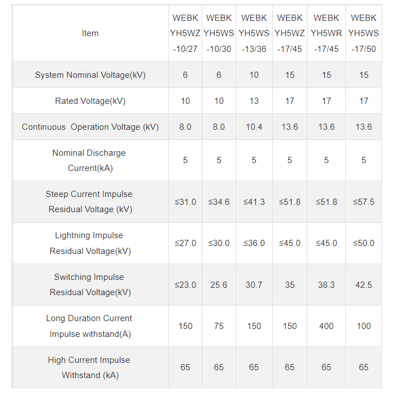This screenshot has width=395, height=399.
Task: Click the "Steep Current Impulse Residual Voltage" label
Action: (90, 201)
